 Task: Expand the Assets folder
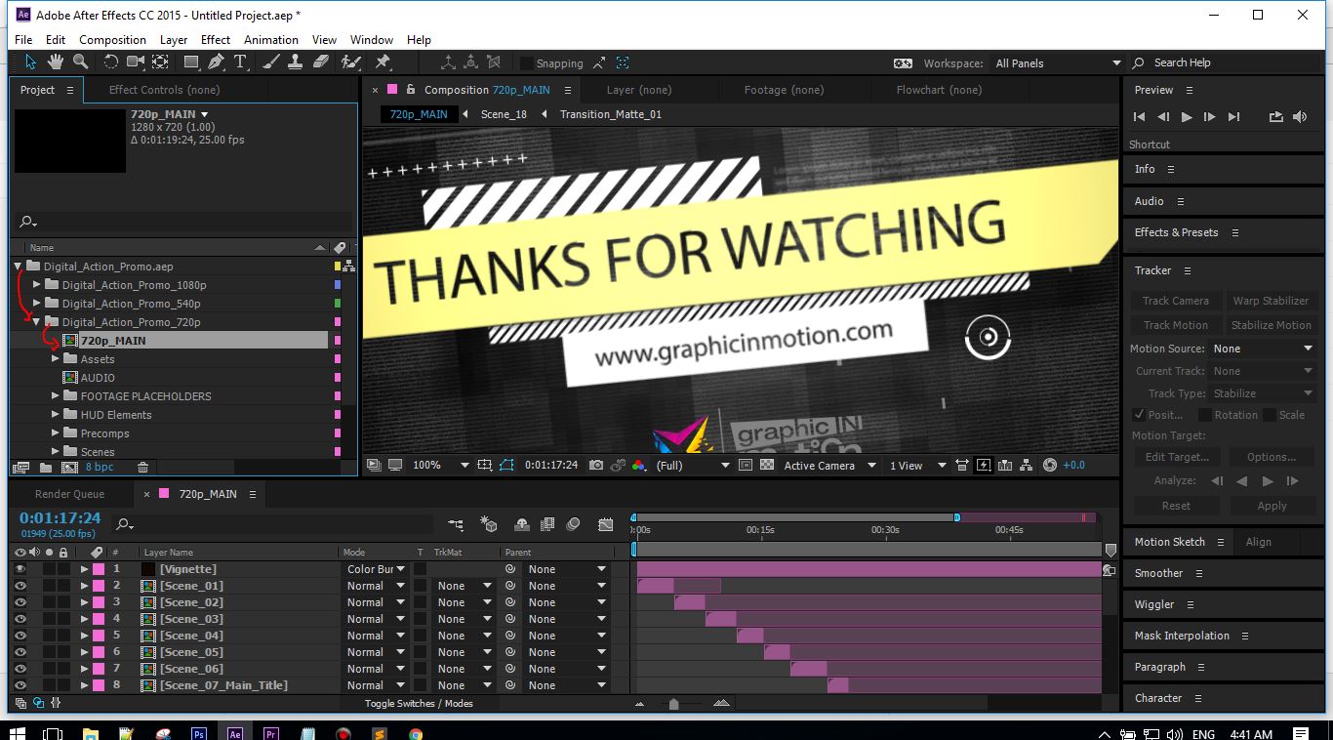click(56, 359)
